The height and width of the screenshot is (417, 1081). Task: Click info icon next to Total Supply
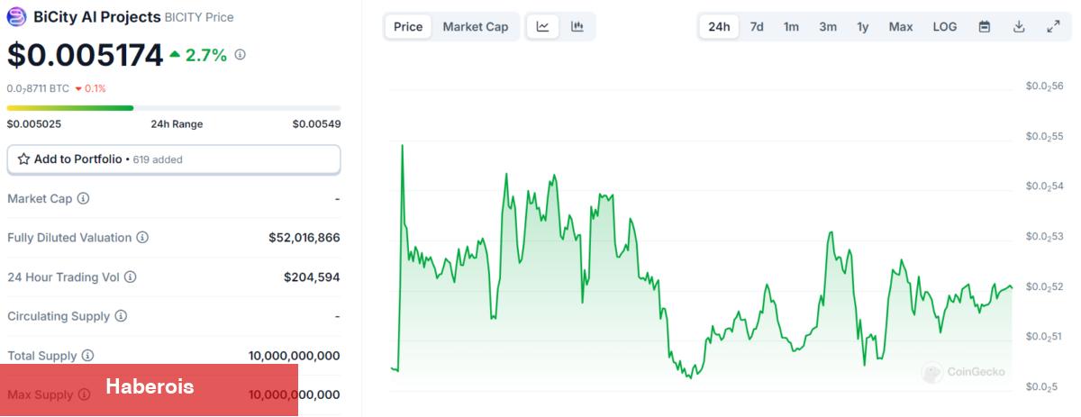coord(87,356)
